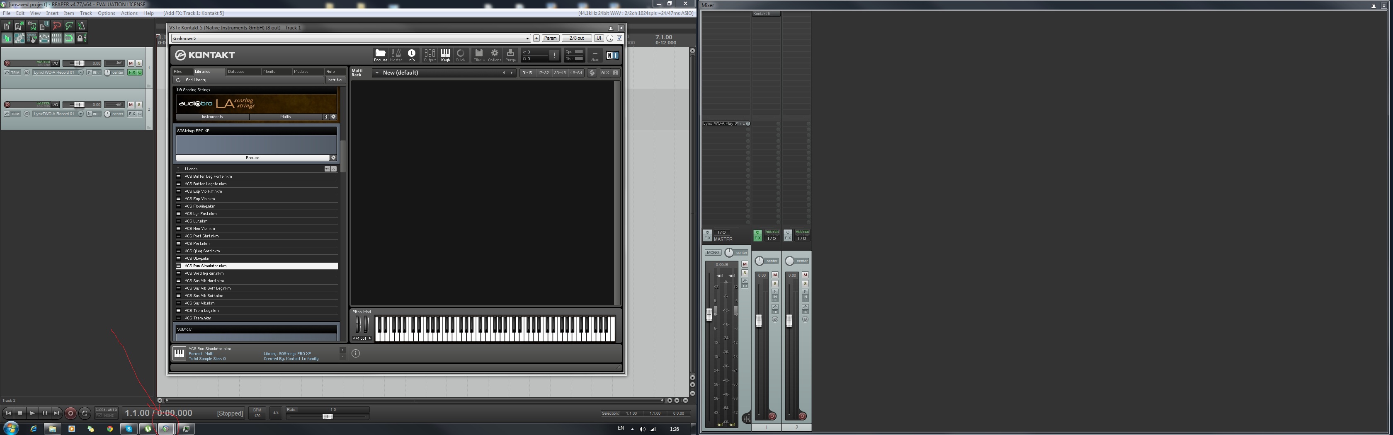Click the REAPER redo toolbar icon
This screenshot has width=1393, height=435.
tap(69, 26)
